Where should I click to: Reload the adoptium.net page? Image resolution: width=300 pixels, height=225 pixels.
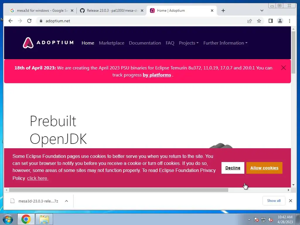(x=29, y=21)
